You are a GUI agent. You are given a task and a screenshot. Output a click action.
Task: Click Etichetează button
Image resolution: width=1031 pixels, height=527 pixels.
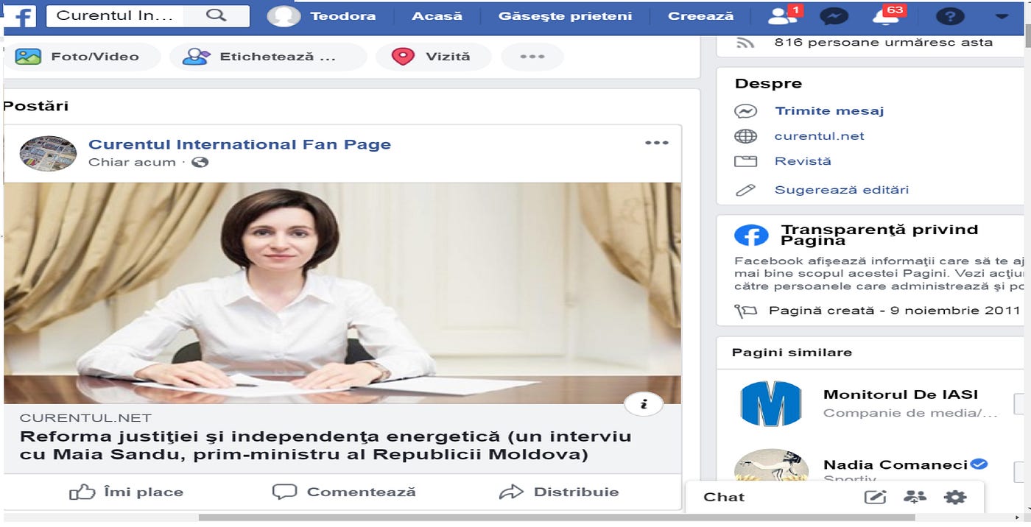coord(268,56)
